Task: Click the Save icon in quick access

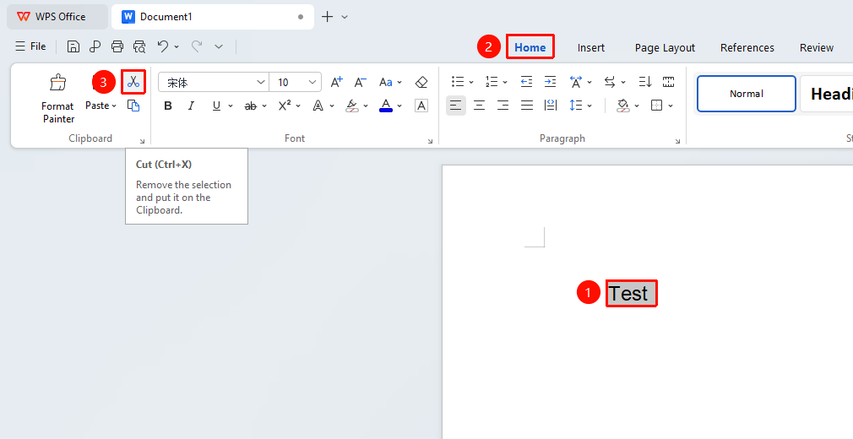Action: point(73,46)
